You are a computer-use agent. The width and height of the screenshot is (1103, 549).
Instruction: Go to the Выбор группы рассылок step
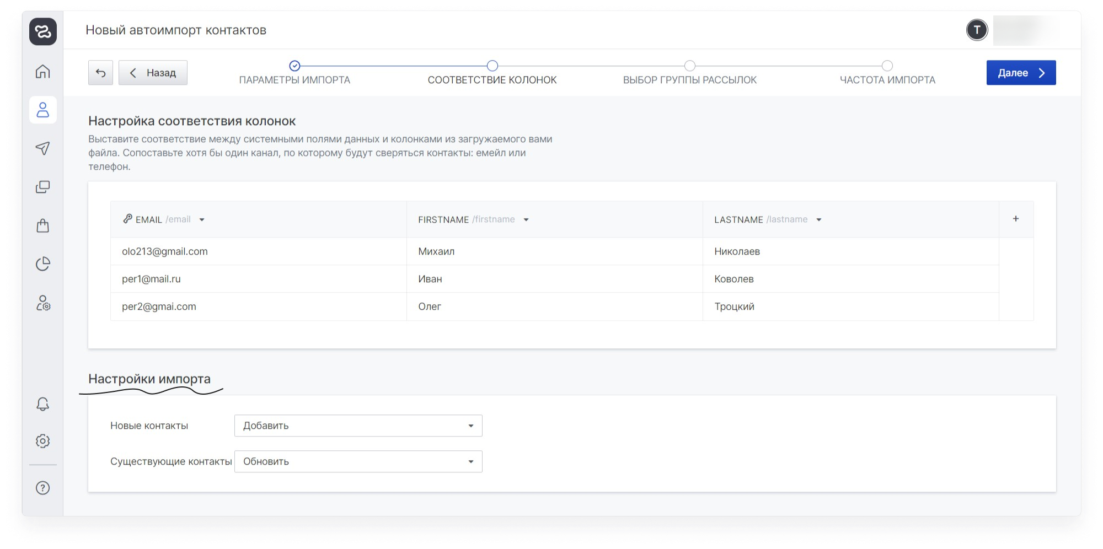point(689,73)
